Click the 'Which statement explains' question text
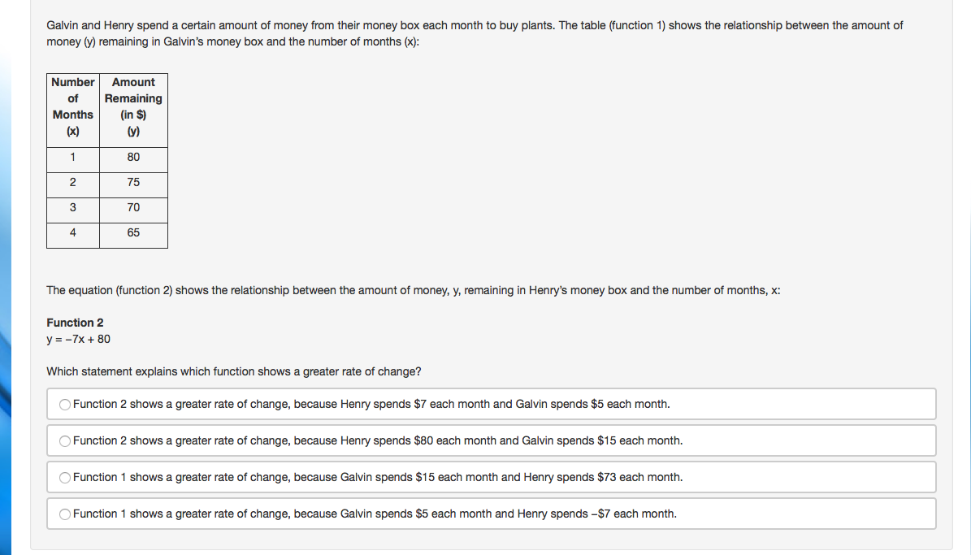Viewport: 971px width, 555px height. pyautogui.click(x=234, y=371)
